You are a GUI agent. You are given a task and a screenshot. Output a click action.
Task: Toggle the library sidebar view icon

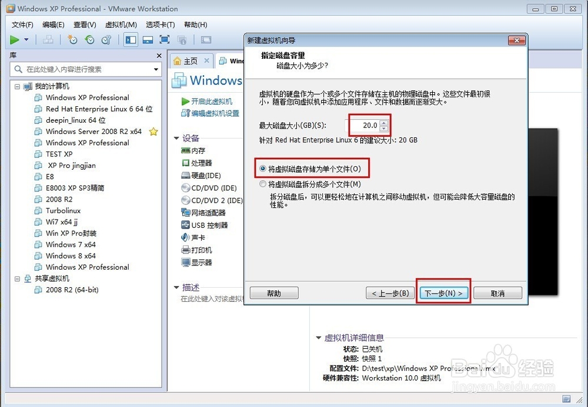point(131,40)
